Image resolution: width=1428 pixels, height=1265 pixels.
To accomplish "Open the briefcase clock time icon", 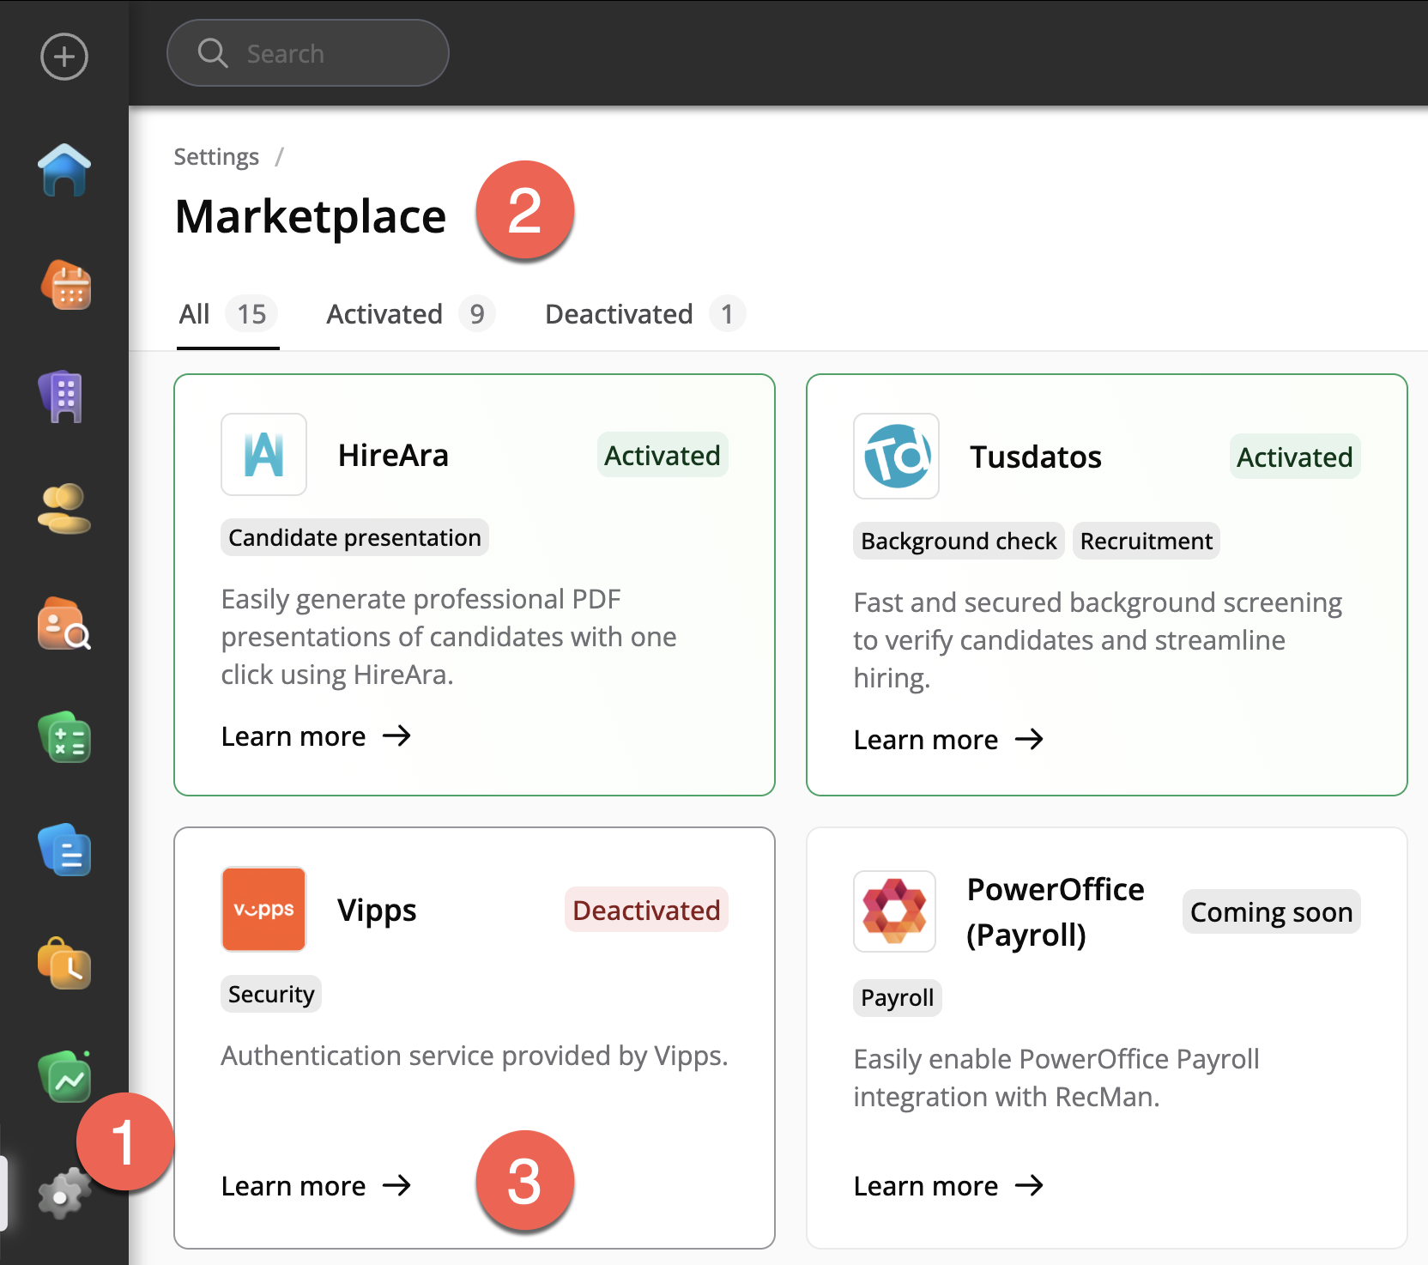I will pos(64,964).
